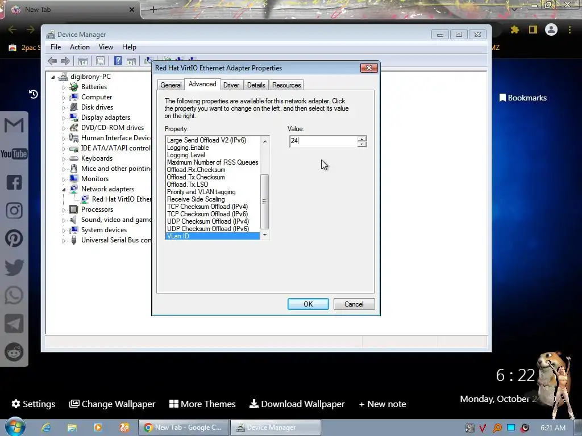Open the WhatsApp shortcut in the sidebar
Viewport: 582px width, 436px height.
click(x=14, y=295)
